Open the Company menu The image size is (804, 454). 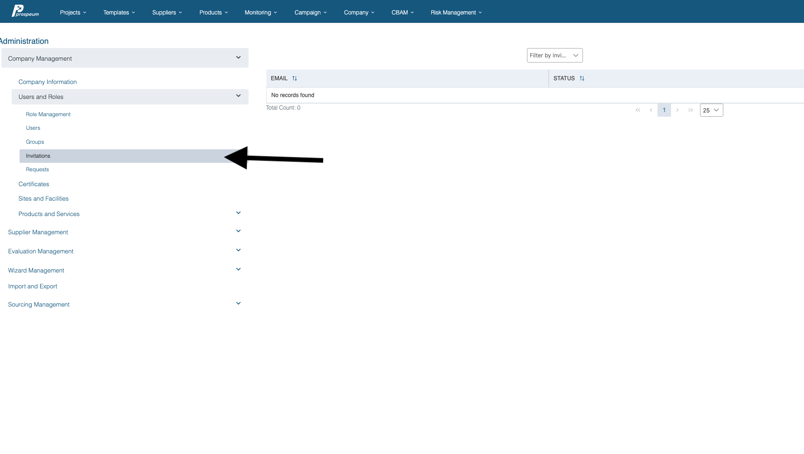tap(359, 13)
